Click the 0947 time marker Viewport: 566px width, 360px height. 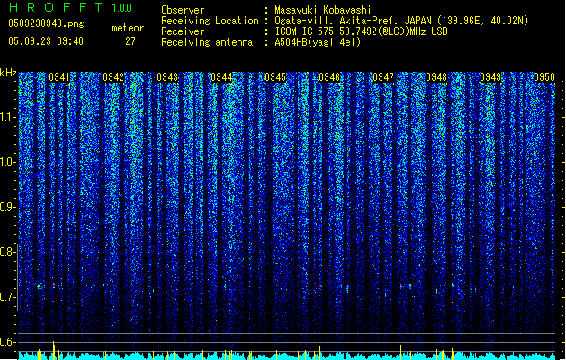tap(383, 77)
